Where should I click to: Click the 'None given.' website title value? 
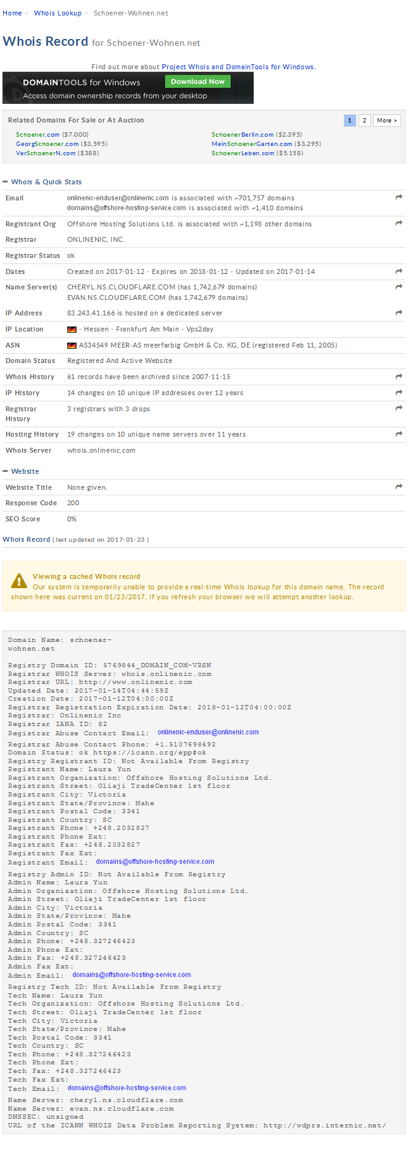[87, 487]
